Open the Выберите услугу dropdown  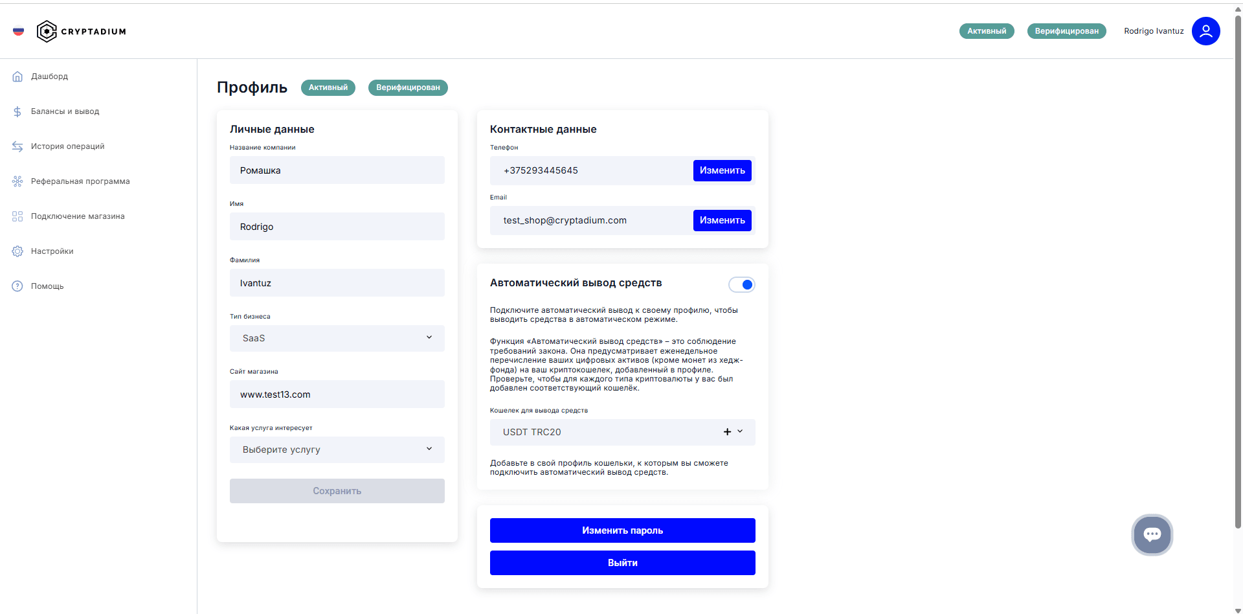337,449
